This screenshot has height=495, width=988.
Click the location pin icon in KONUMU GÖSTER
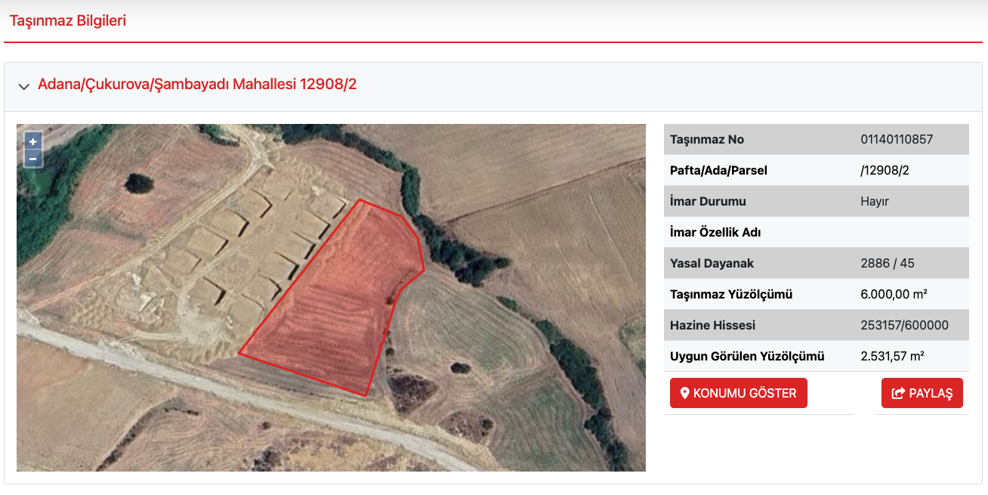pyautogui.click(x=685, y=393)
